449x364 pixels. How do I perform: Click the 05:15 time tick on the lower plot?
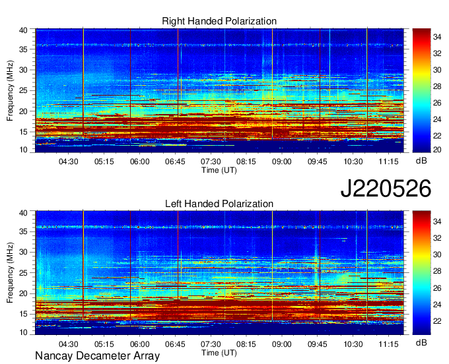[x=104, y=344]
